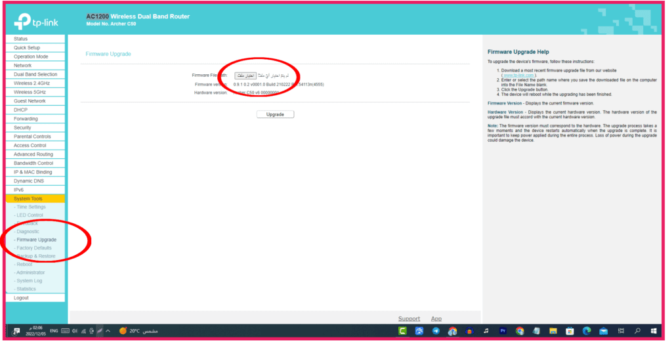Open the Security menu
Image resolution: width=672 pixels, height=350 pixels.
click(35, 128)
